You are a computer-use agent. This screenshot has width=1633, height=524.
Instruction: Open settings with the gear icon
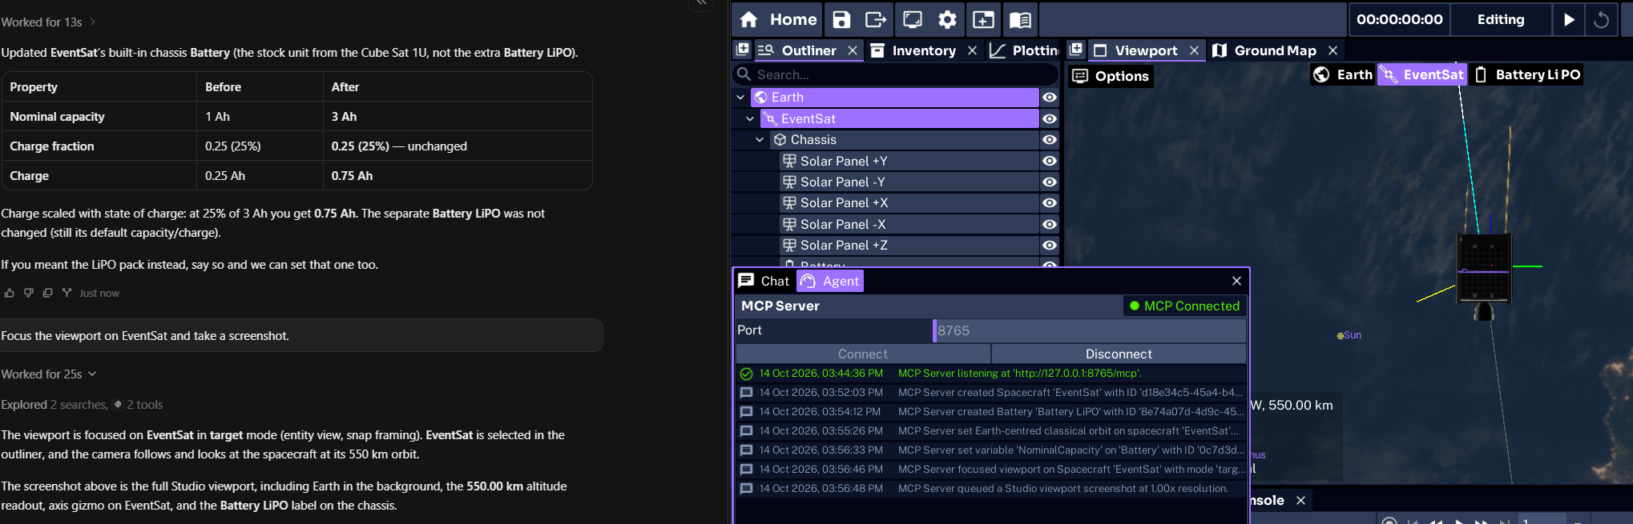pyautogui.click(x=947, y=19)
